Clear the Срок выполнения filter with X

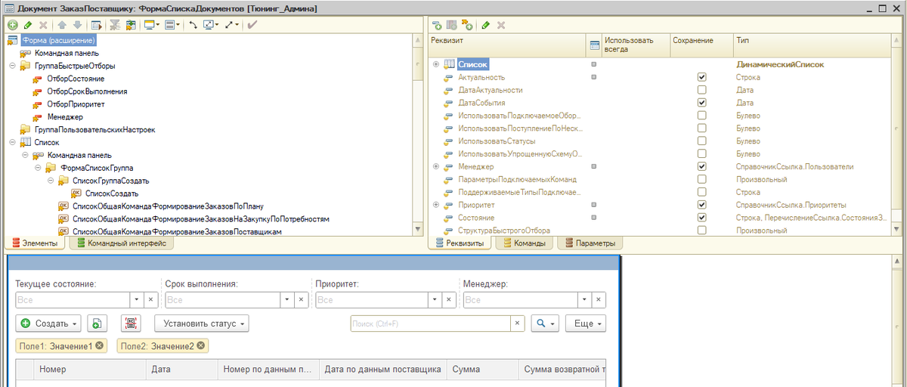pyautogui.click(x=301, y=300)
